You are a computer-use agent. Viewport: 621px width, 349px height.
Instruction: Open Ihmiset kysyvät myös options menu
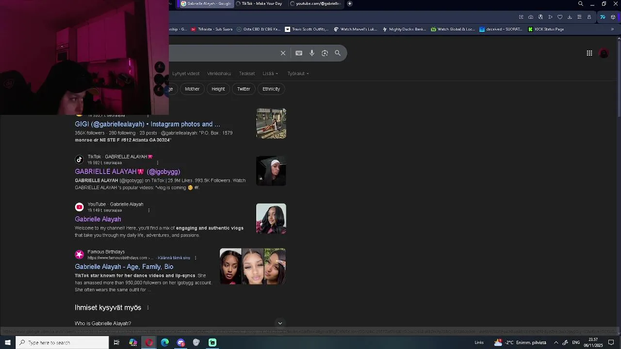pyautogui.click(x=148, y=308)
